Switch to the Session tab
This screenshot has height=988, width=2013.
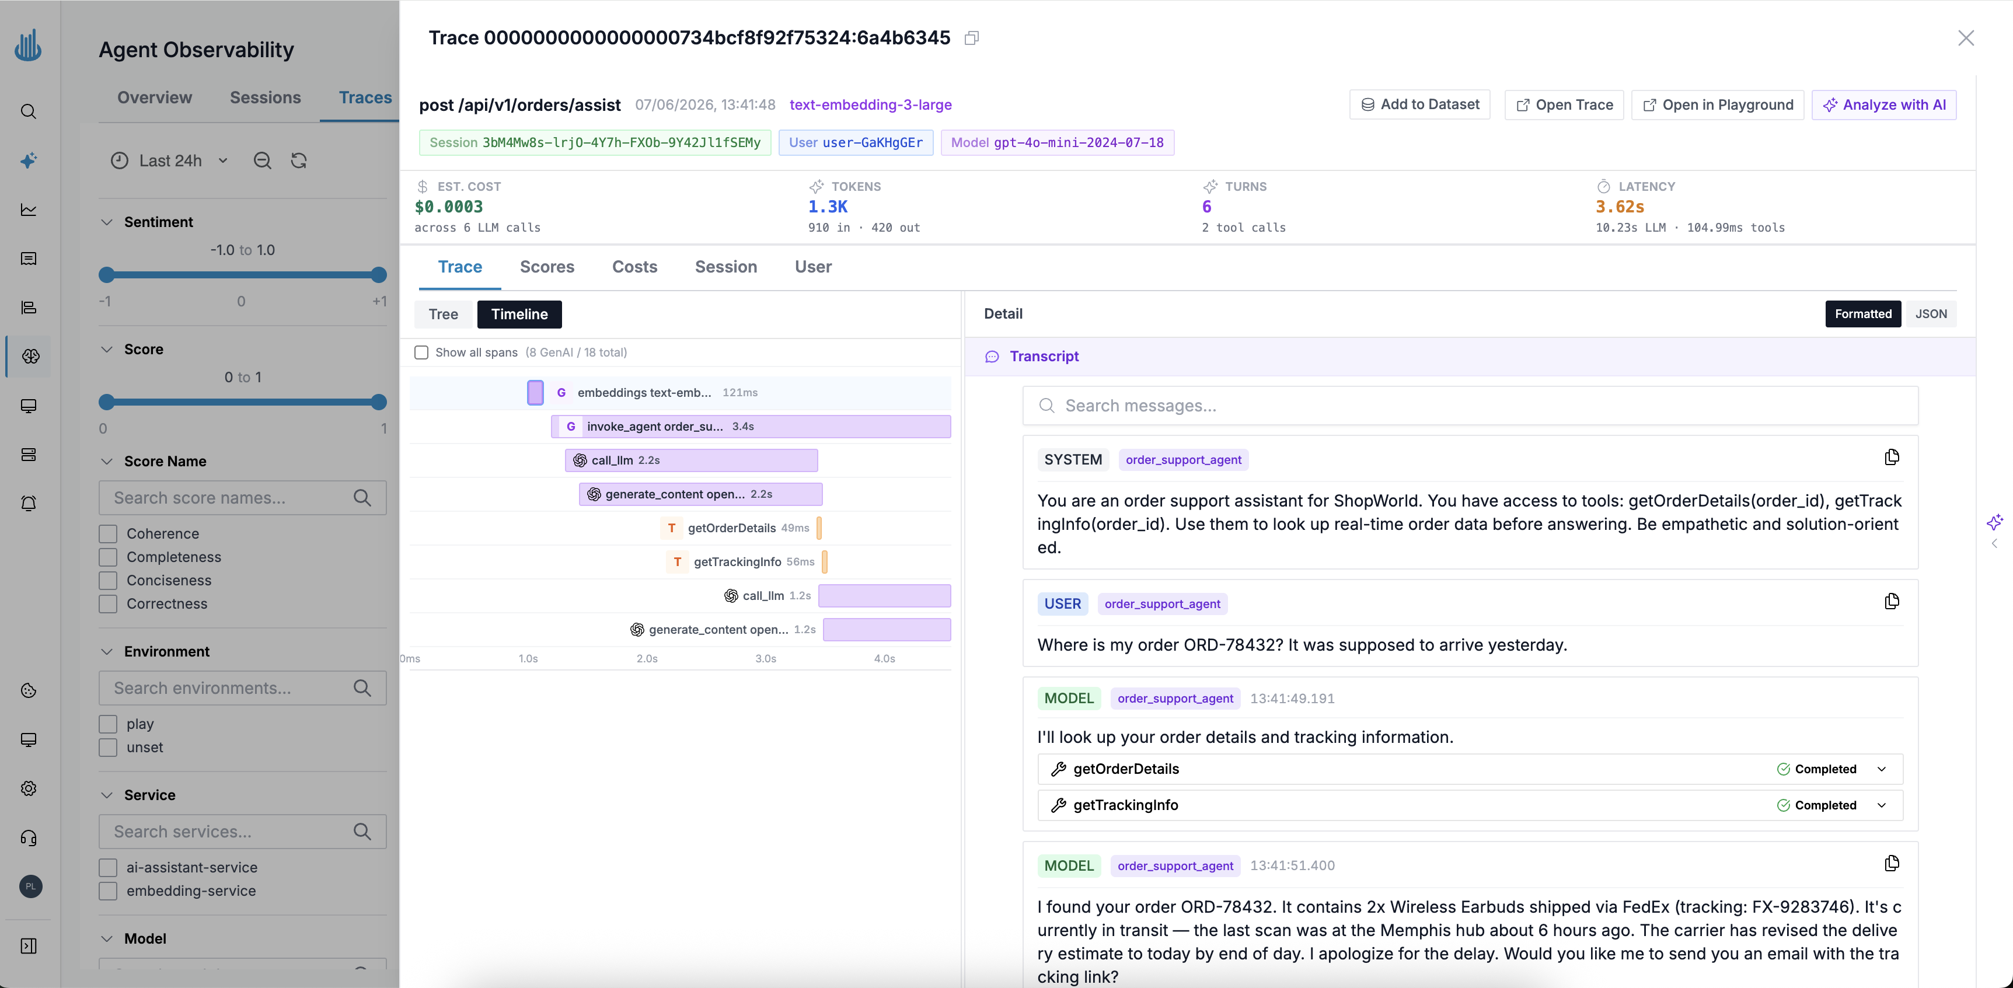coord(726,267)
